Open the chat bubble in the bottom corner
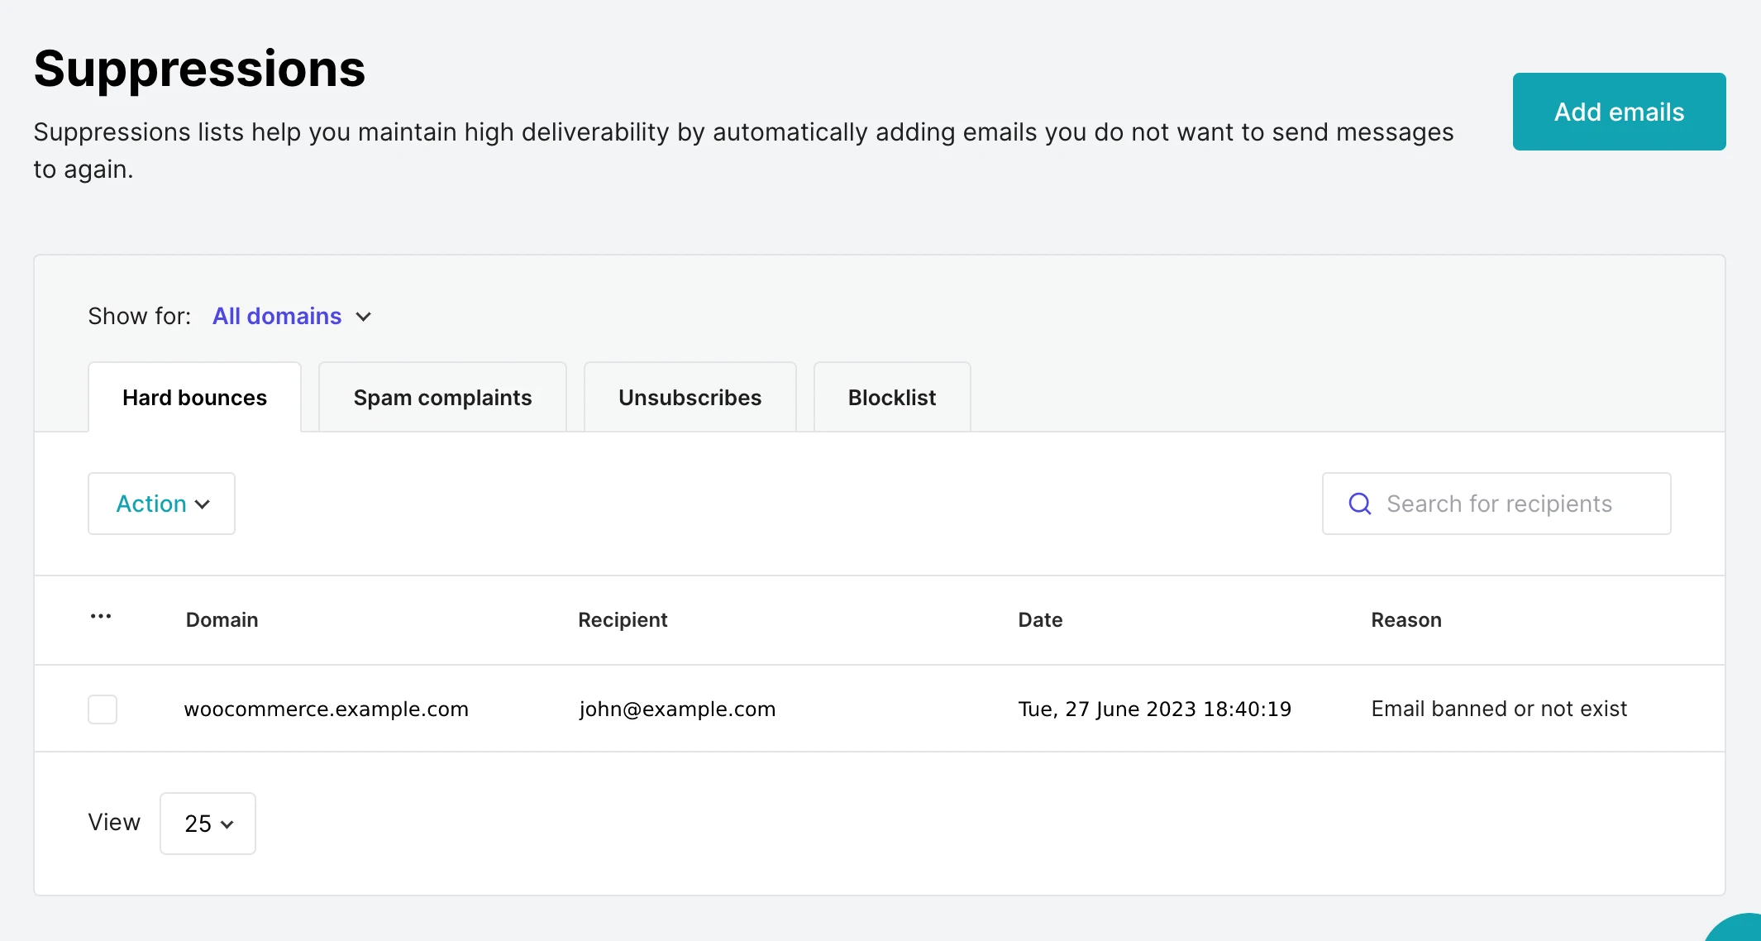The height and width of the screenshot is (941, 1761). click(1740, 931)
